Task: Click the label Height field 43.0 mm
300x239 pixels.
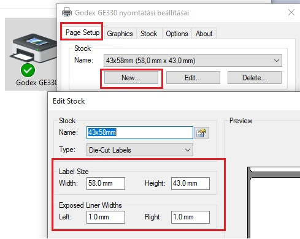Action: (x=190, y=183)
